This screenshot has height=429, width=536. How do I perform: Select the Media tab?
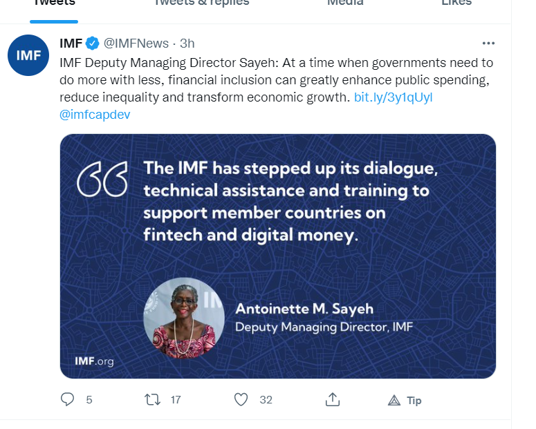point(345,3)
